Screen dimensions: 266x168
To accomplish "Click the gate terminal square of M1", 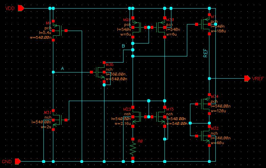I will click(197, 24).
